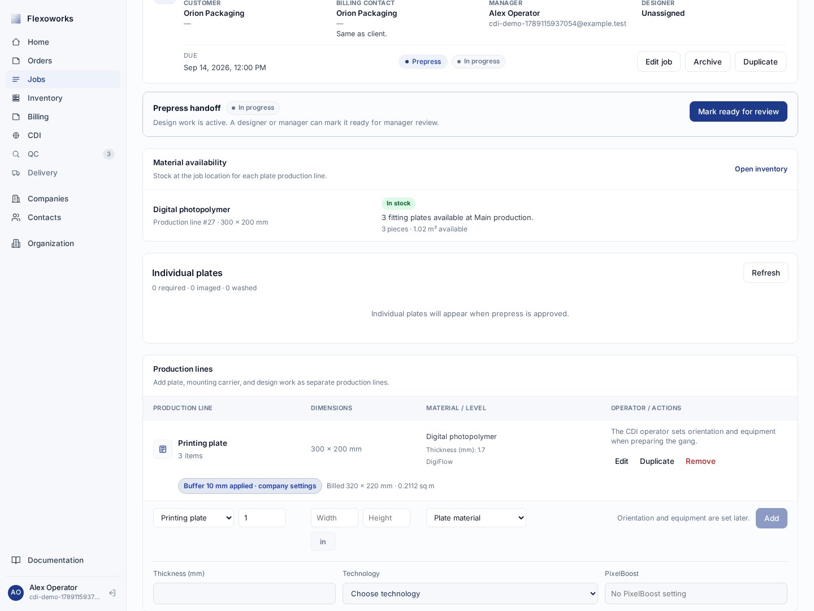Remove the Printing plate production line
The height and width of the screenshot is (611, 814).
[700, 461]
